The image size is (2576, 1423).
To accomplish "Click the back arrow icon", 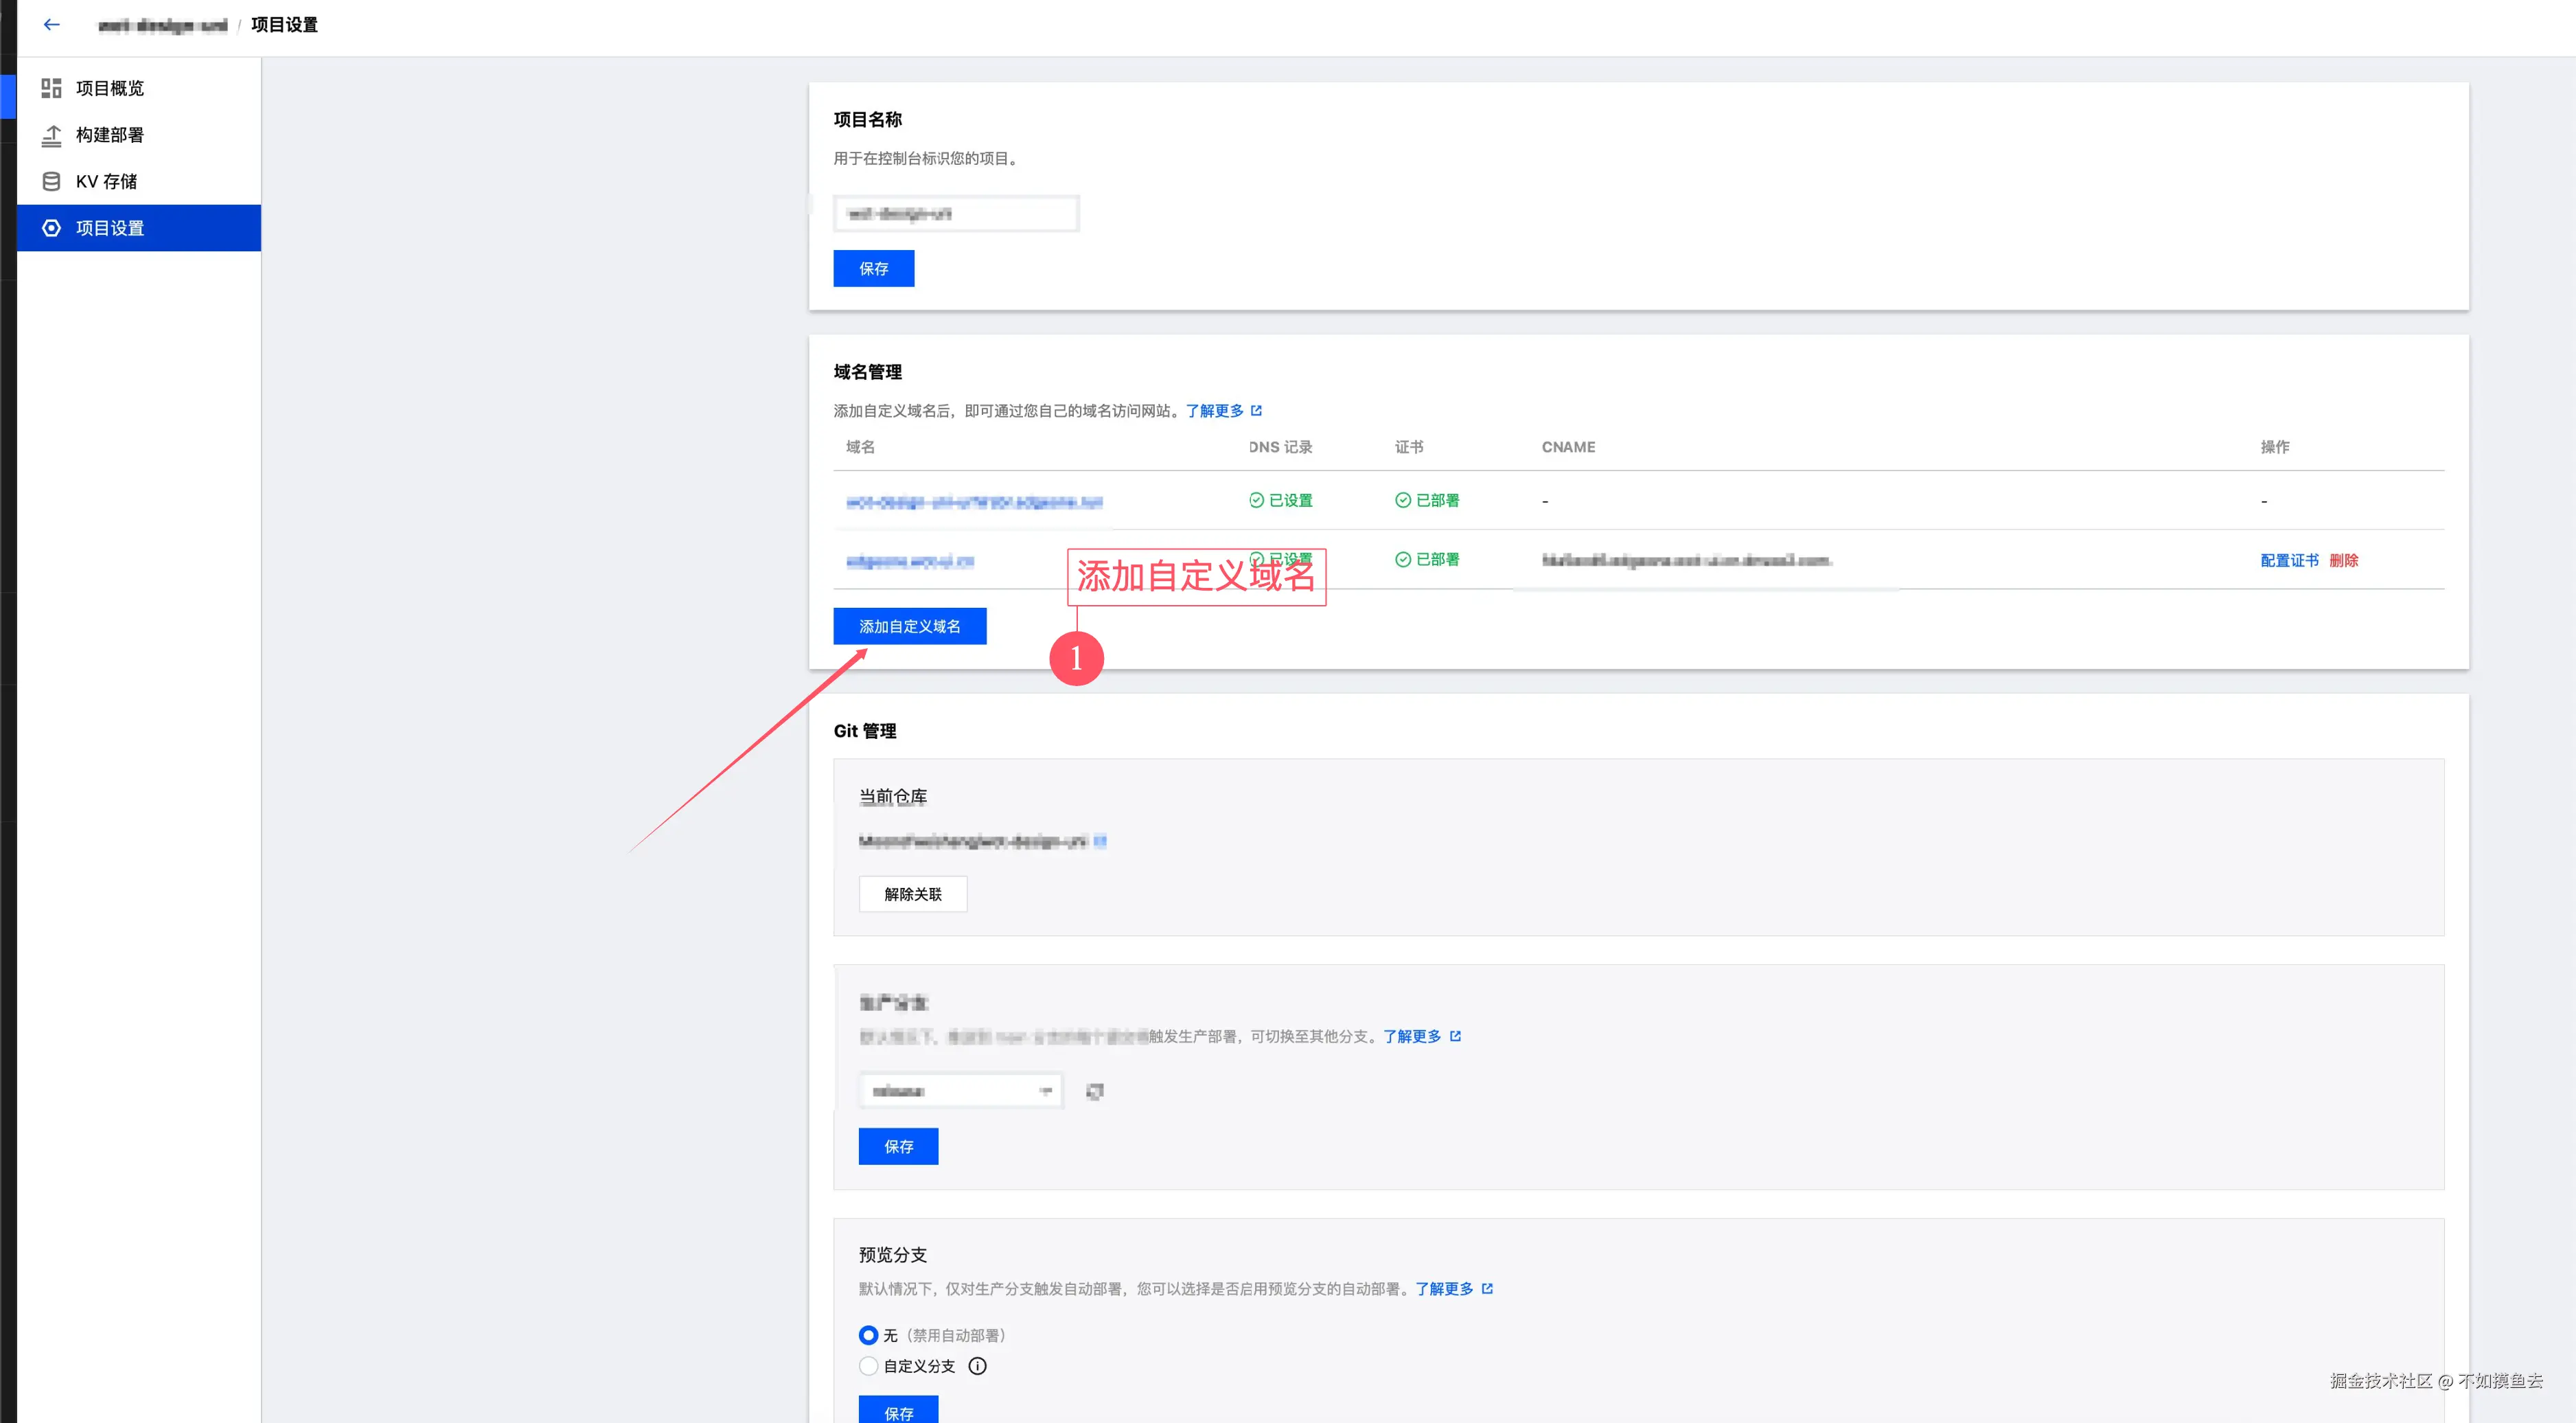I will click(52, 24).
